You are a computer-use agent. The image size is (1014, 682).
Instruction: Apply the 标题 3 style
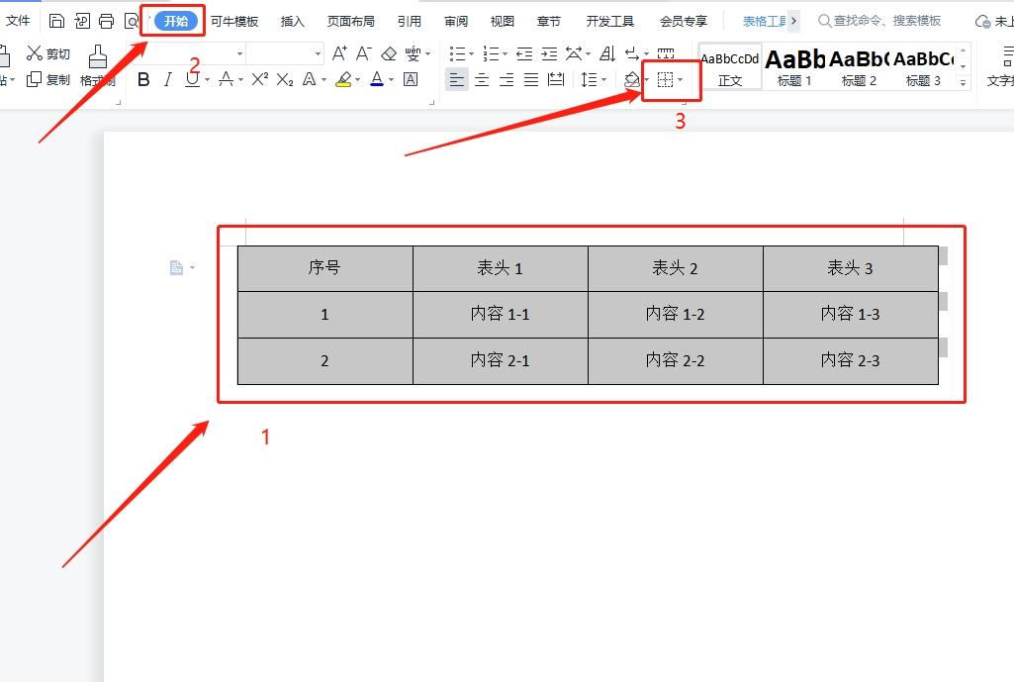[x=923, y=67]
